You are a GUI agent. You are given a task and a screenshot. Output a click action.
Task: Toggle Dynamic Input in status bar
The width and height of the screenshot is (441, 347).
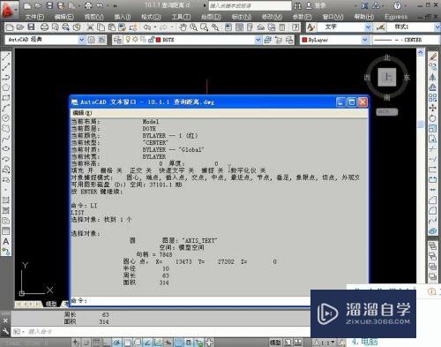coord(168,343)
